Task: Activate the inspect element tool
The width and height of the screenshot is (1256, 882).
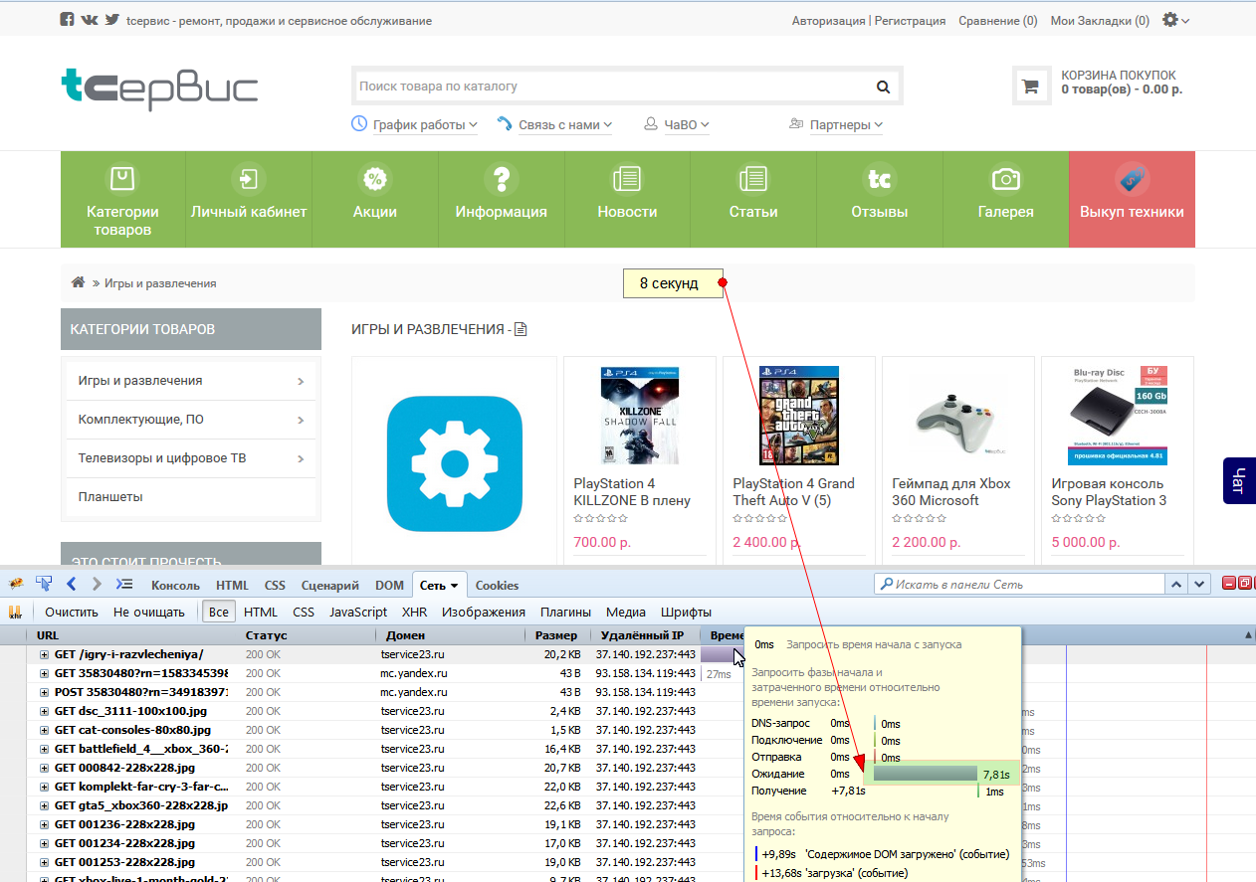Action: [44, 584]
